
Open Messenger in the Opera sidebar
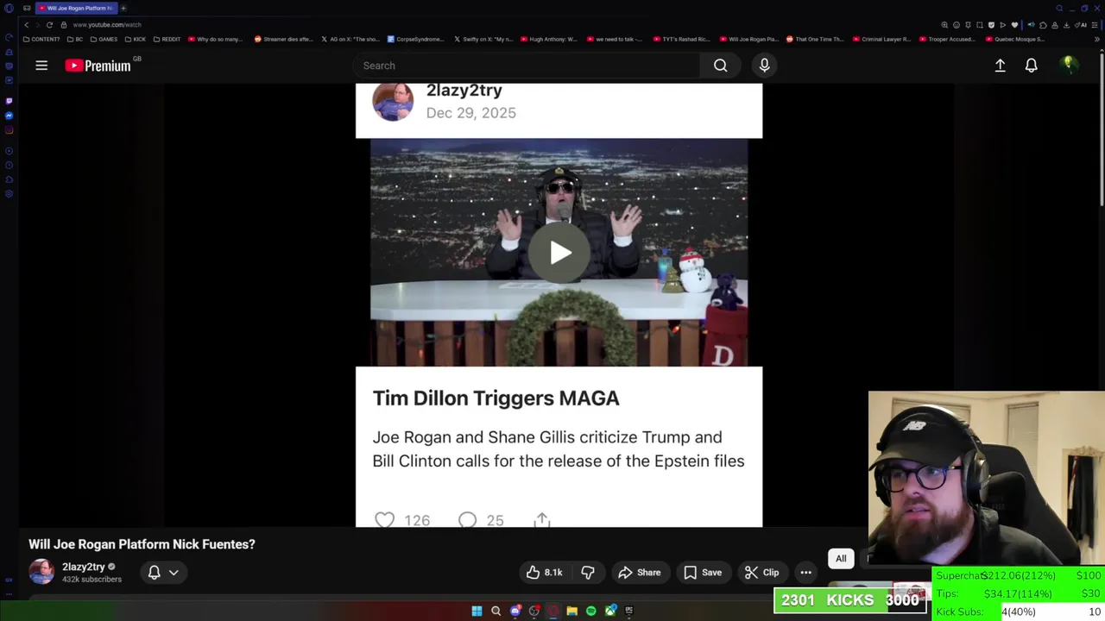(9, 116)
